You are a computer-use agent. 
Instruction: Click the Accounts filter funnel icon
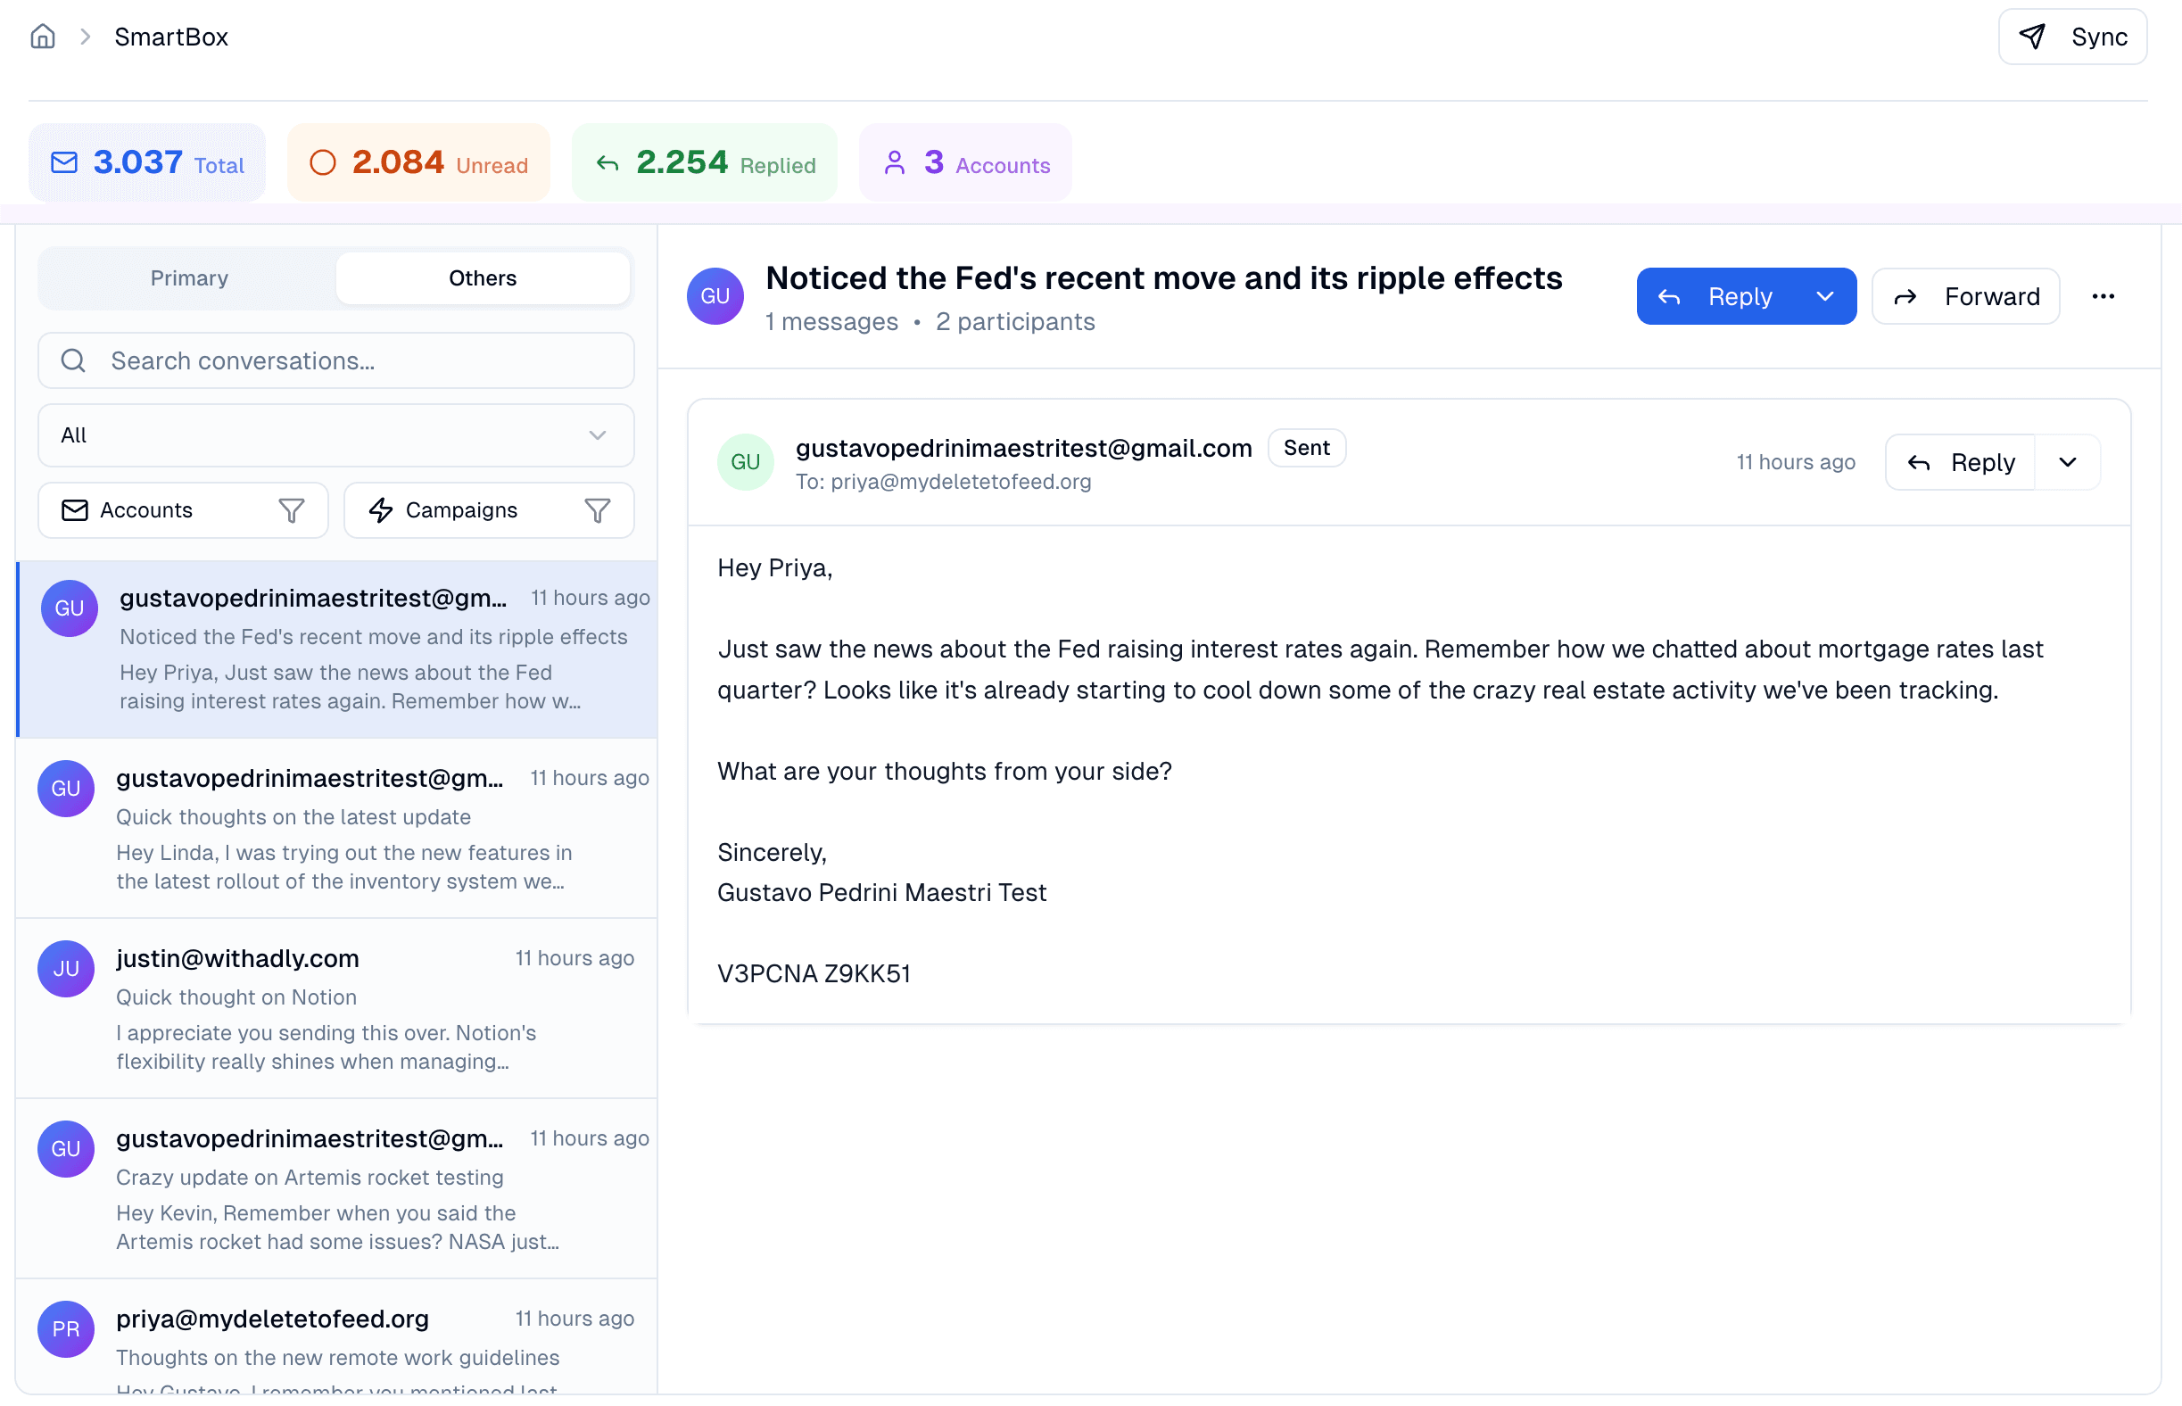point(291,510)
